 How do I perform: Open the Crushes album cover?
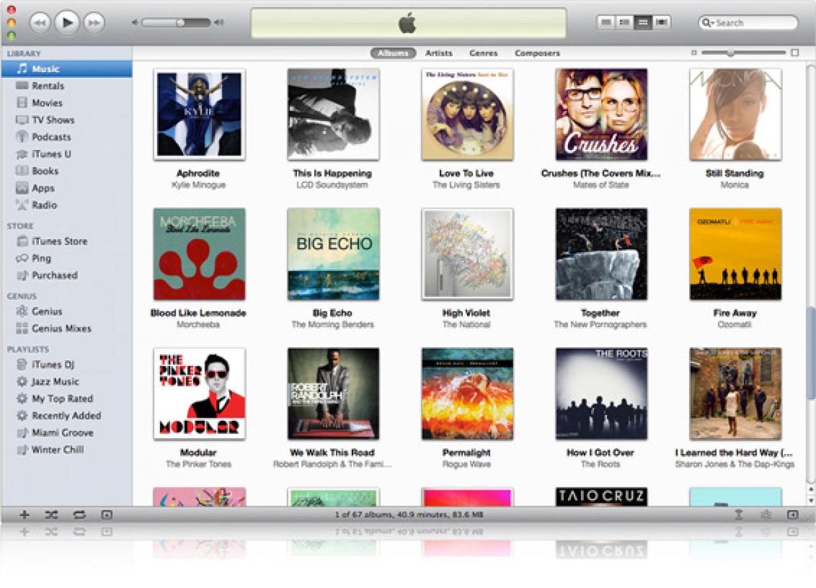coord(601,114)
